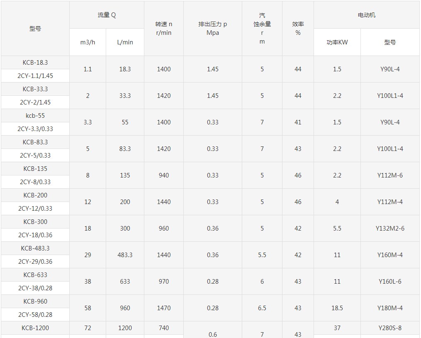Select the kcb-55 model cell
Screen dimensions: 421x338
click(35, 116)
